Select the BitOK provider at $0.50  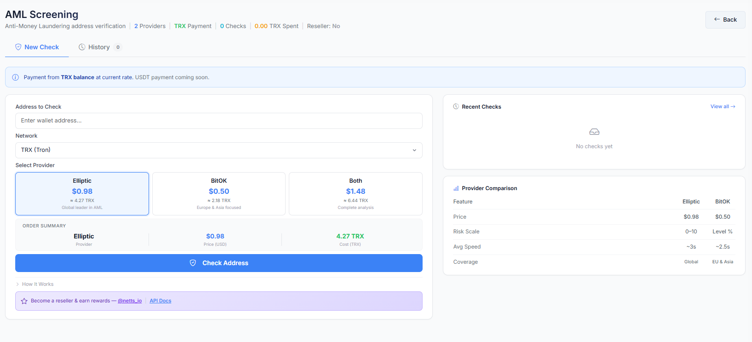click(219, 194)
